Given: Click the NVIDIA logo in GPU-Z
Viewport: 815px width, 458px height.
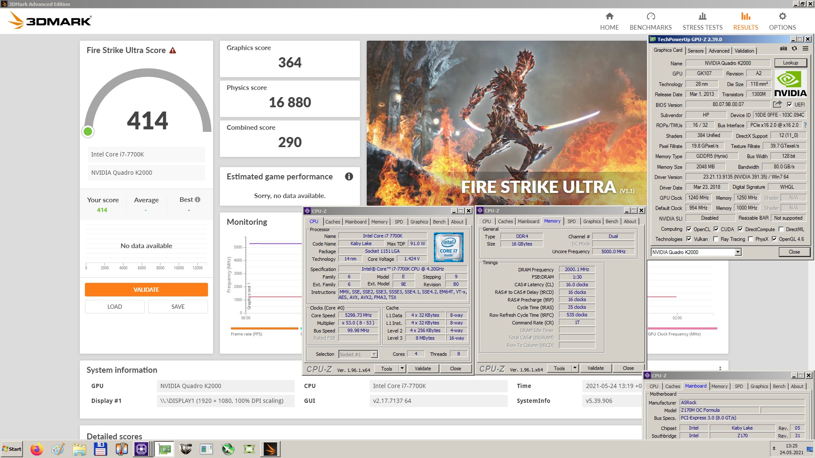Looking at the screenshot, I should coord(790,84).
